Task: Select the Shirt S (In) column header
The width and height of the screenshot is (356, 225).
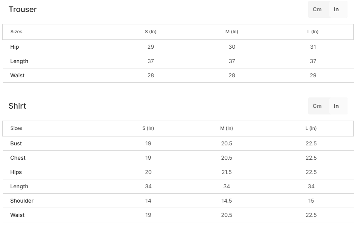Action: [148, 128]
